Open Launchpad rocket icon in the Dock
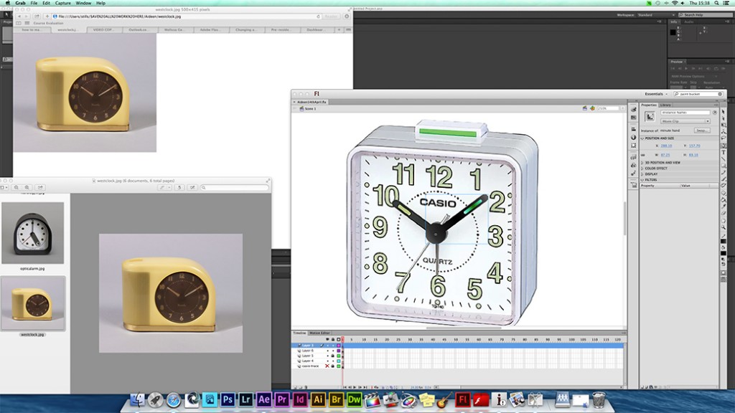The image size is (735, 413). (x=155, y=399)
